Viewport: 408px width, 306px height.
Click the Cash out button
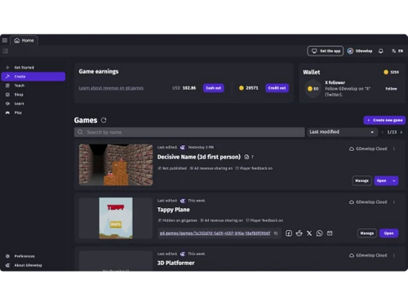coord(214,88)
